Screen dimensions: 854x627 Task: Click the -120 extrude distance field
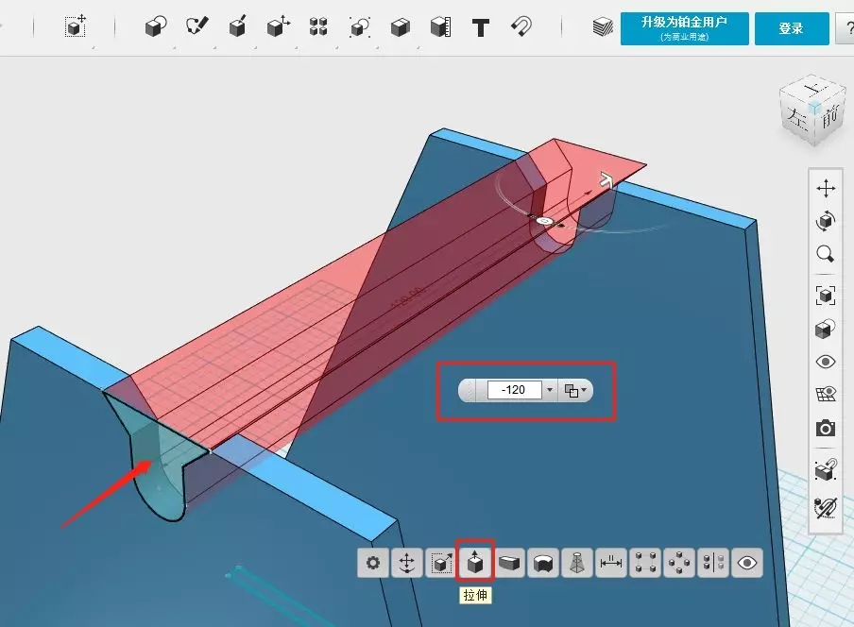pyautogui.click(x=514, y=390)
